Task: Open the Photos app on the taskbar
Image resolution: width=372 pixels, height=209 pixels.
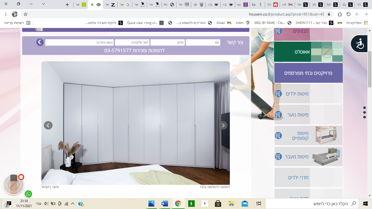Action: pos(151,203)
